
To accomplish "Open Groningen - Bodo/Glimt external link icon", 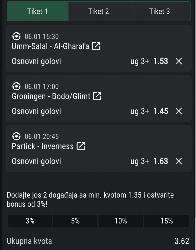I will [97, 96].
